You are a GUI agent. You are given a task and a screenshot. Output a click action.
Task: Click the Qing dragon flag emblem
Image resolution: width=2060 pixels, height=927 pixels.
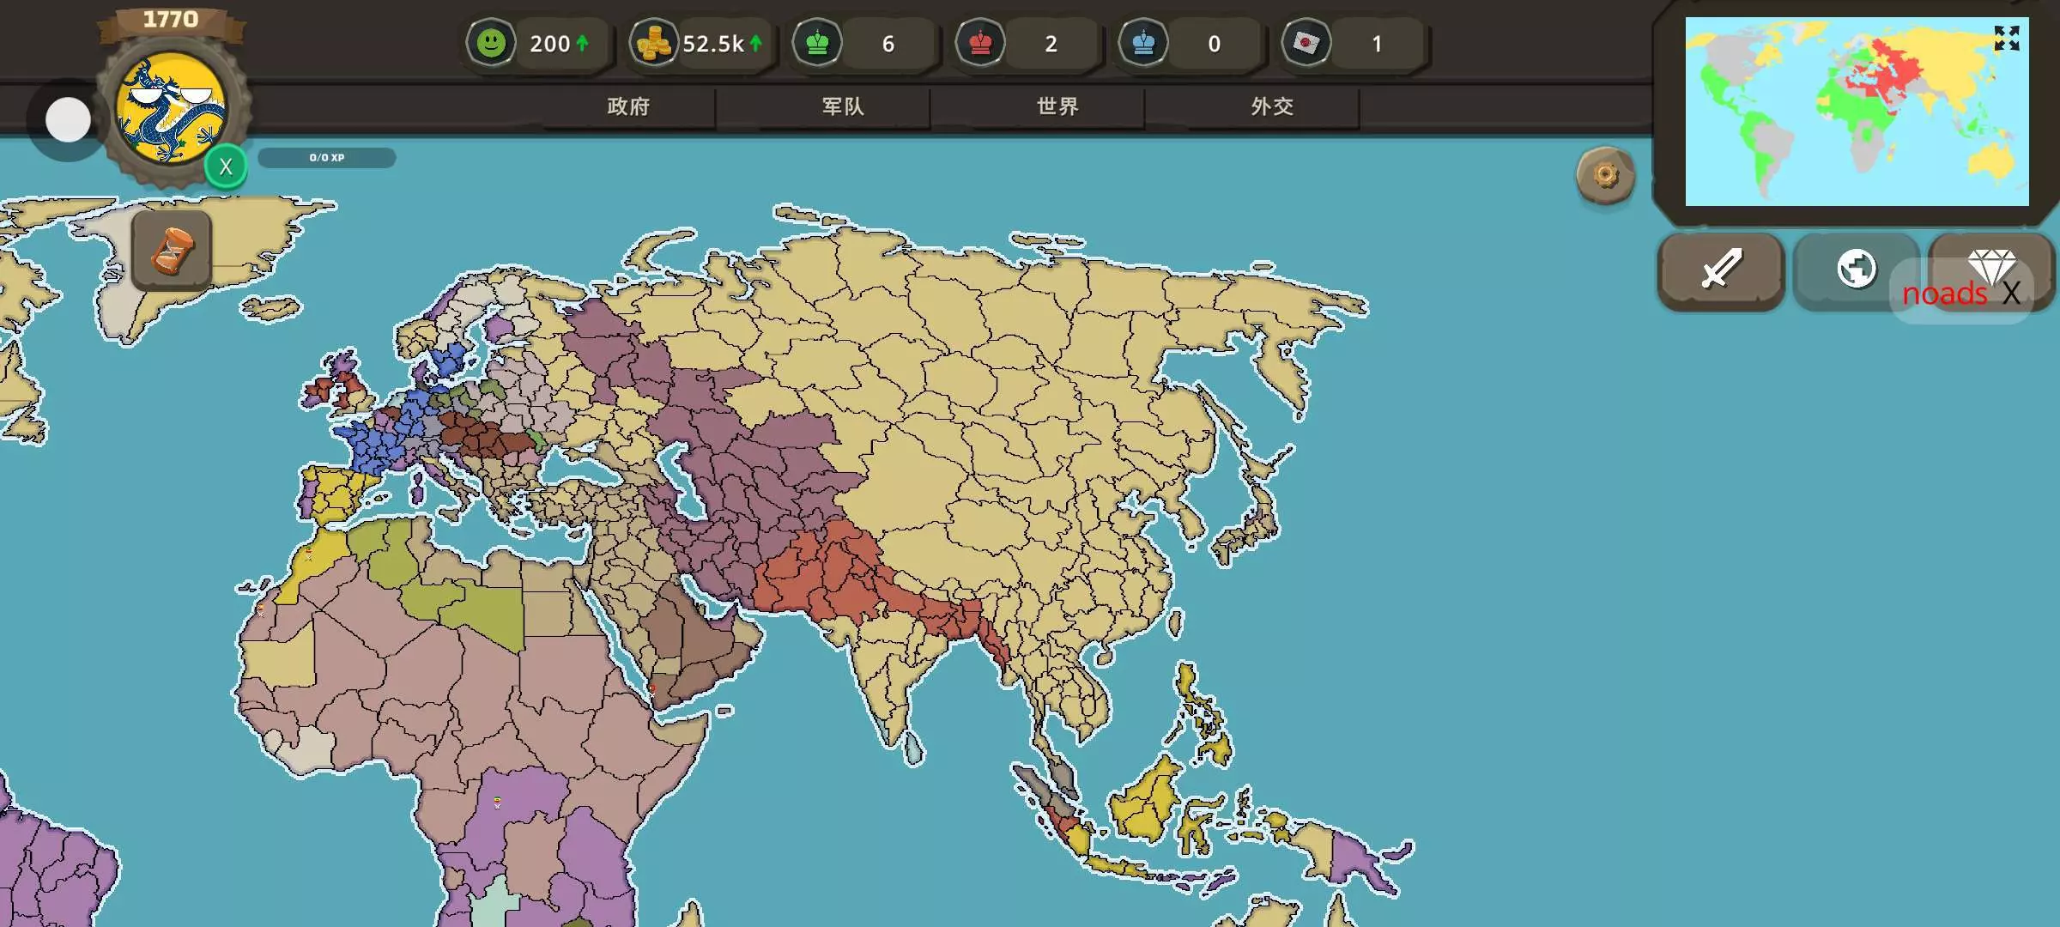point(172,108)
